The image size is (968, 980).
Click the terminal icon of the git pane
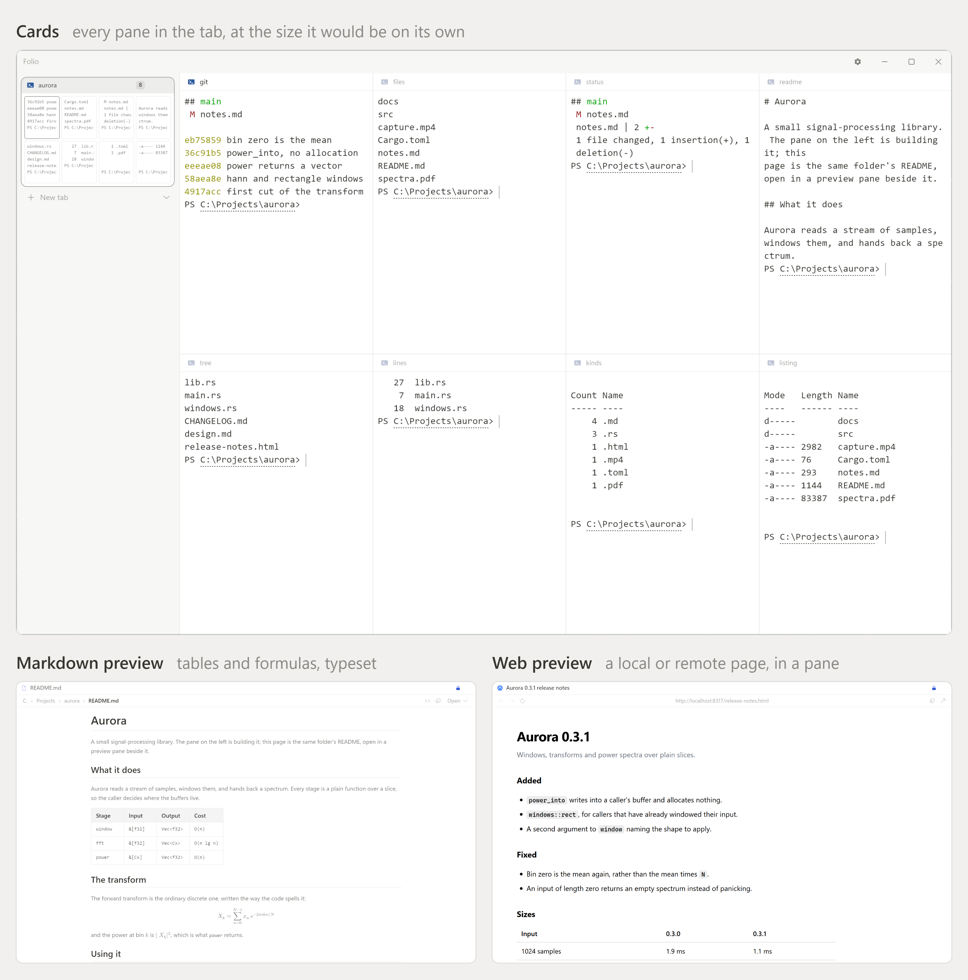tap(191, 82)
